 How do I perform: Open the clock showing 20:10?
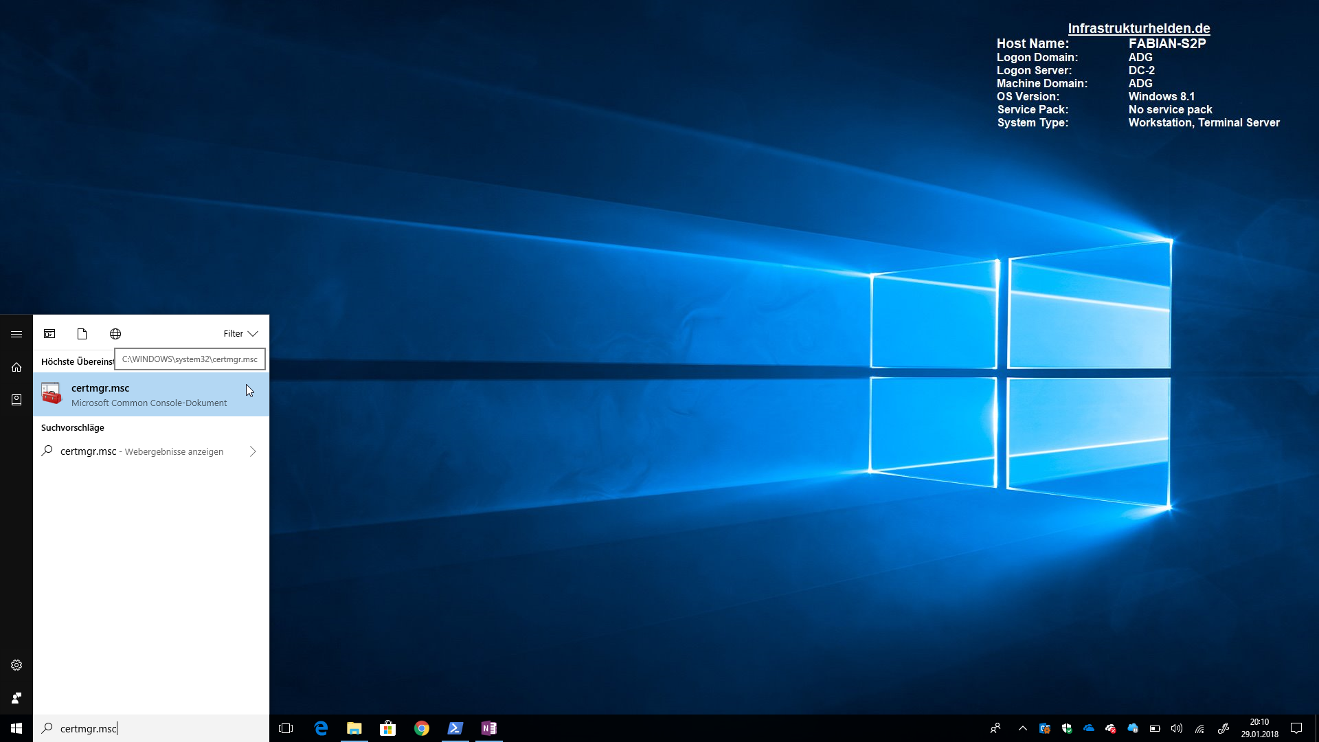(1259, 728)
